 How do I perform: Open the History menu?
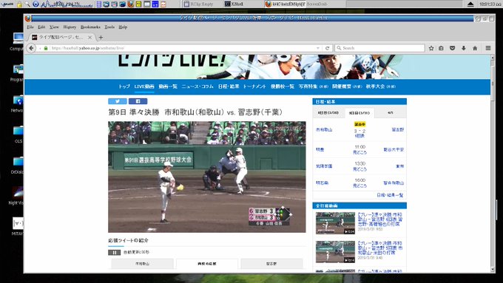pyautogui.click(x=70, y=27)
